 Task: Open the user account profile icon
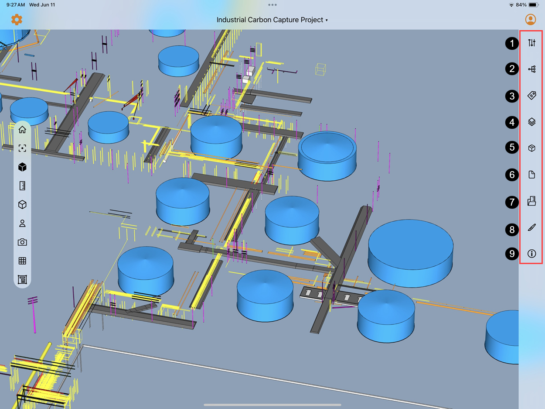click(530, 20)
